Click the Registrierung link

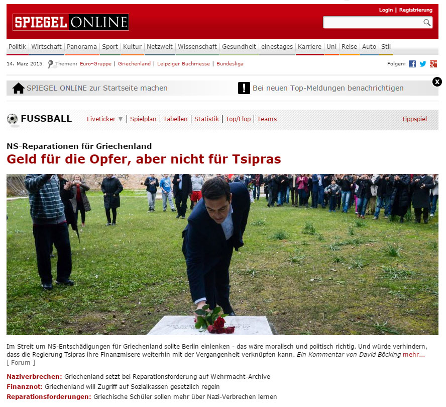click(415, 10)
